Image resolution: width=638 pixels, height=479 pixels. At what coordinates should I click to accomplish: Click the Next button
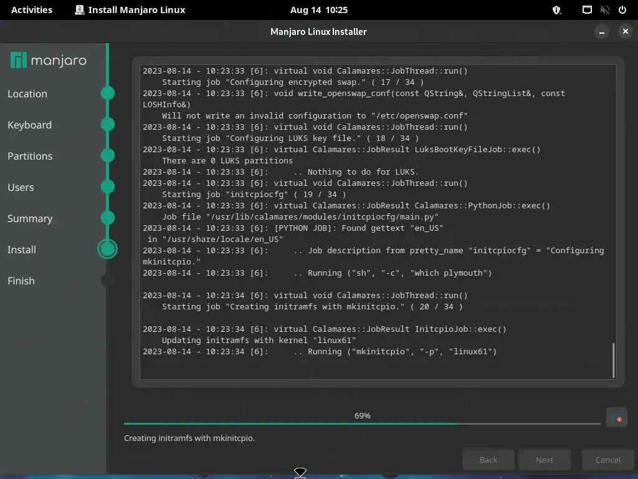pyautogui.click(x=545, y=460)
